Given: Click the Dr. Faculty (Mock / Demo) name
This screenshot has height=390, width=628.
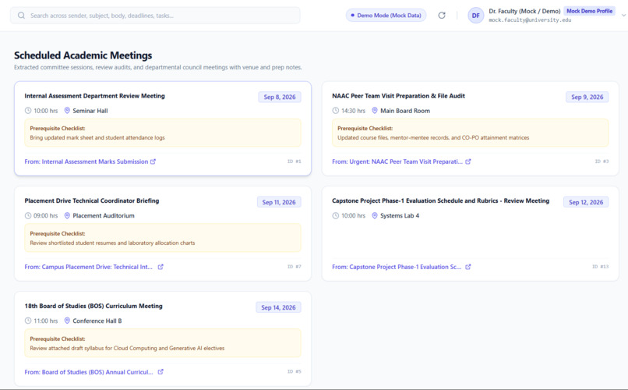Looking at the screenshot, I should click(524, 11).
